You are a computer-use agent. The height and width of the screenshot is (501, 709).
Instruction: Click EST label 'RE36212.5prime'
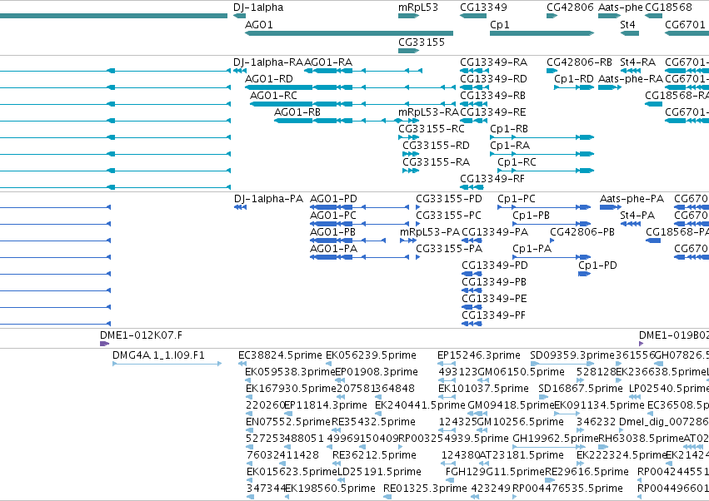(374, 455)
